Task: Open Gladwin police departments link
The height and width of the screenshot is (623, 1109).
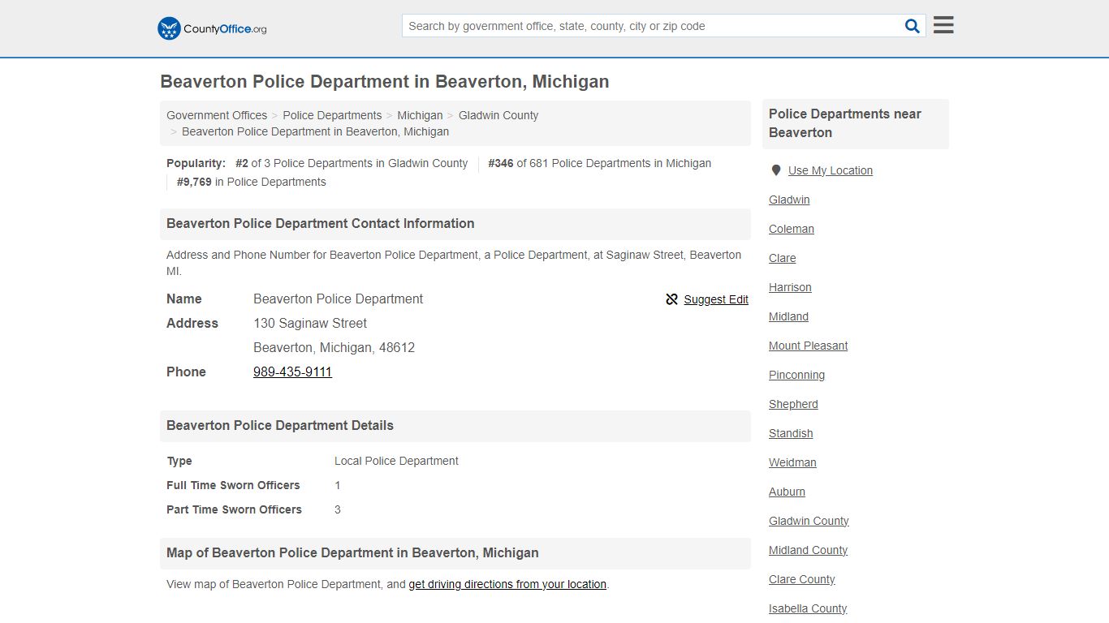Action: [x=789, y=200]
